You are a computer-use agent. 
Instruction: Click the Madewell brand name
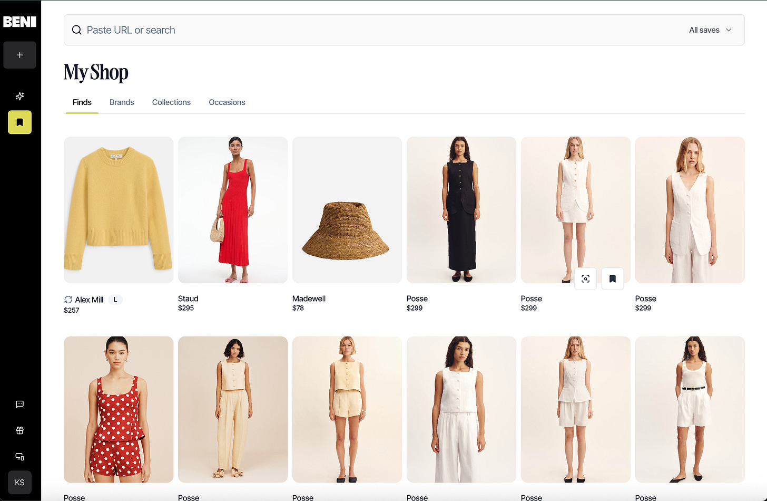309,298
